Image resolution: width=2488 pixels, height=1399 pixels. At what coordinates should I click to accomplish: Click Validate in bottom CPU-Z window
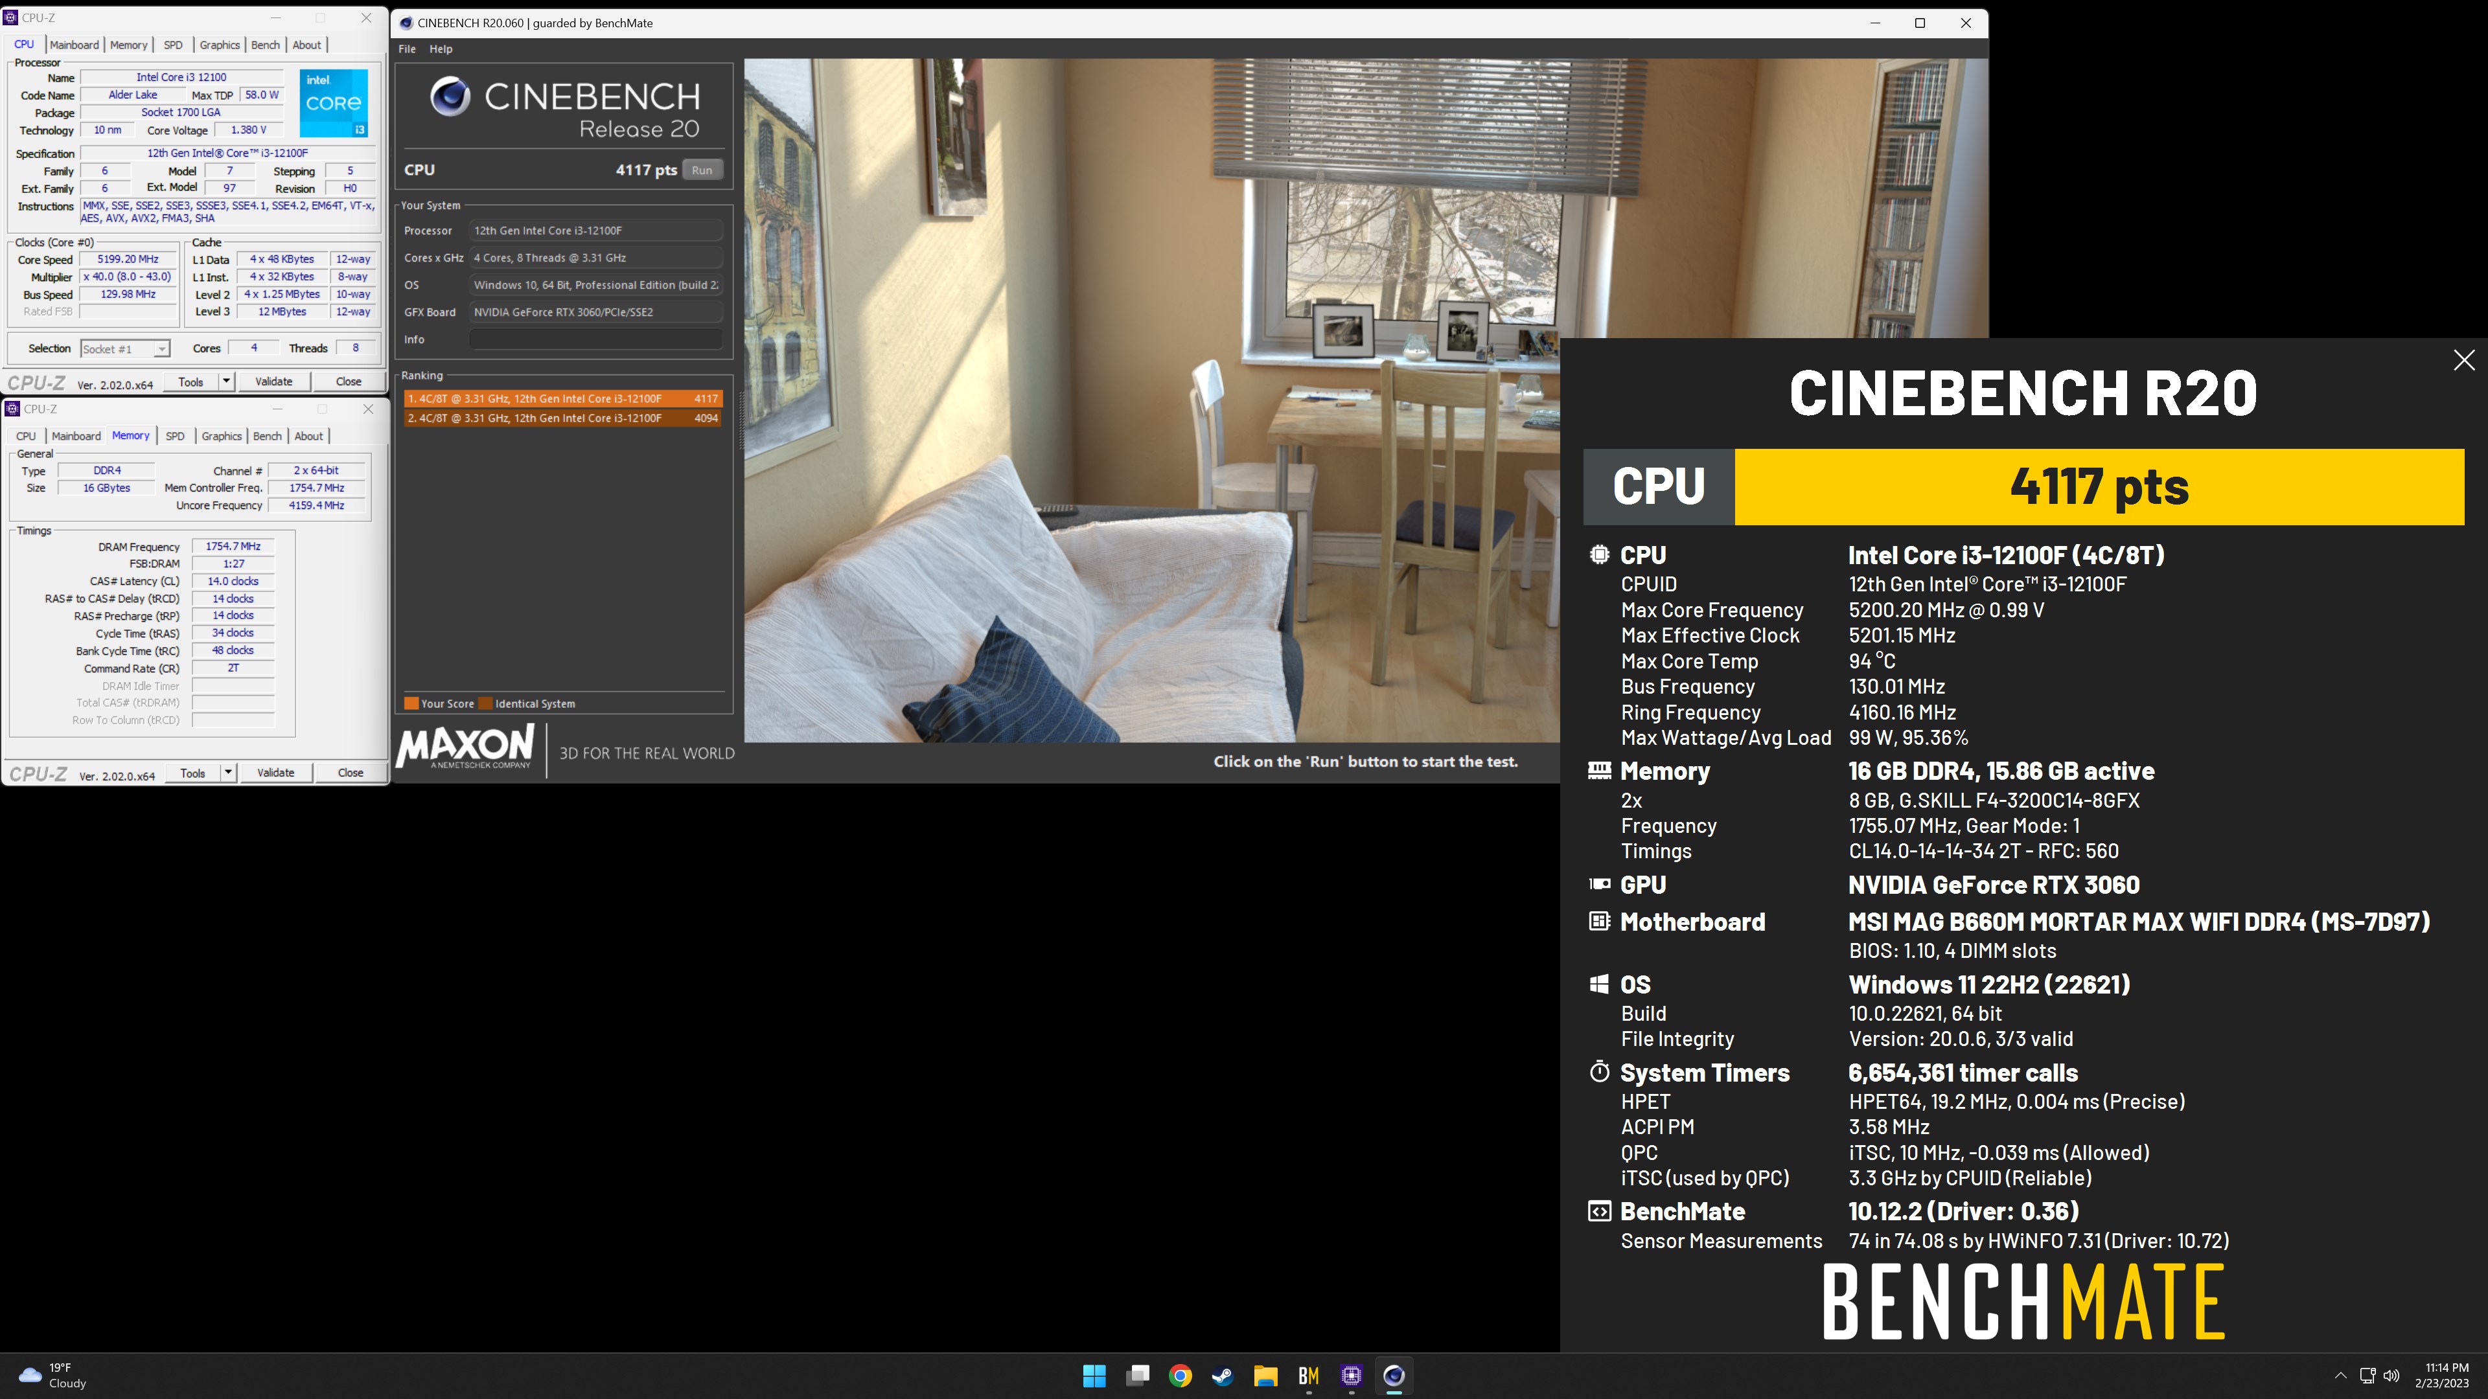click(x=275, y=773)
